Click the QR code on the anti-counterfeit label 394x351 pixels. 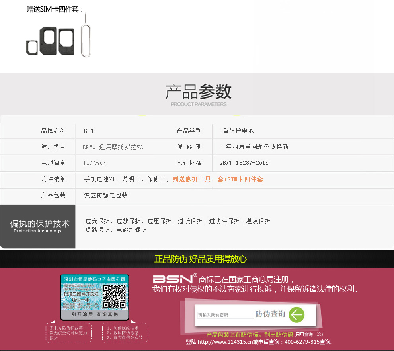(115, 297)
